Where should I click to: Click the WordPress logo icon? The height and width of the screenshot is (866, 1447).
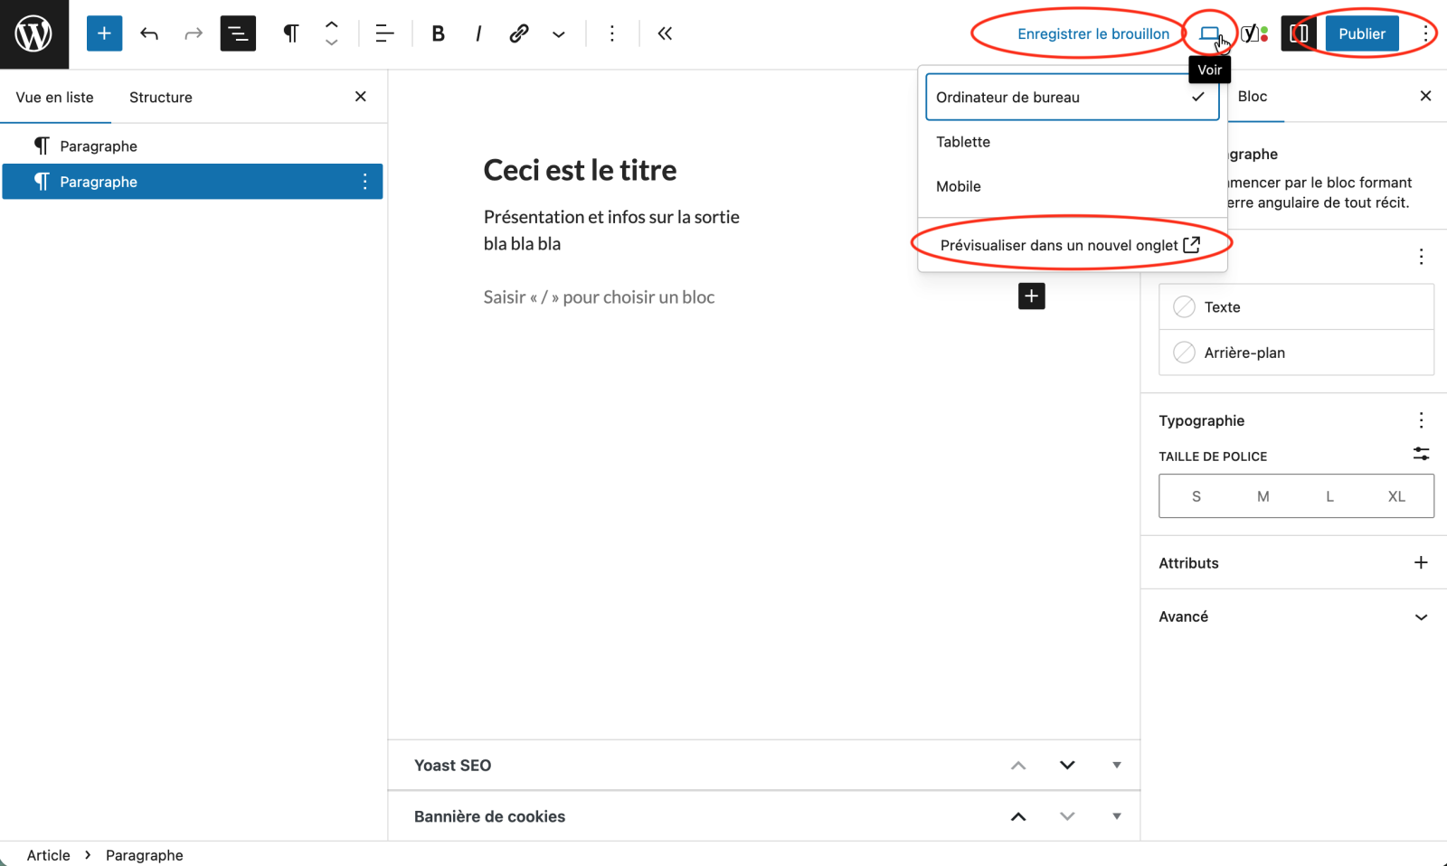pos(33,34)
